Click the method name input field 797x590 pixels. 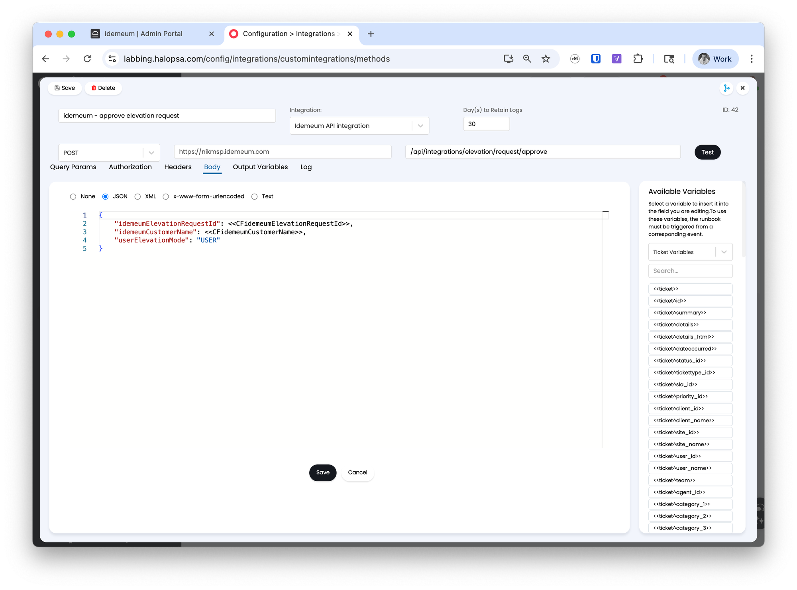point(167,116)
